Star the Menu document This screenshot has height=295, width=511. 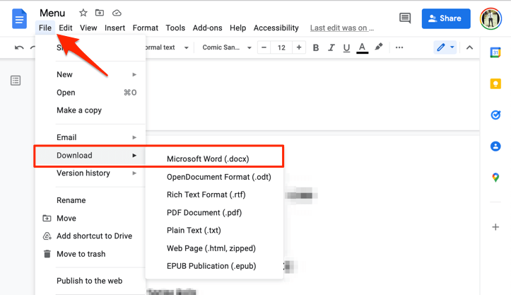[83, 13]
